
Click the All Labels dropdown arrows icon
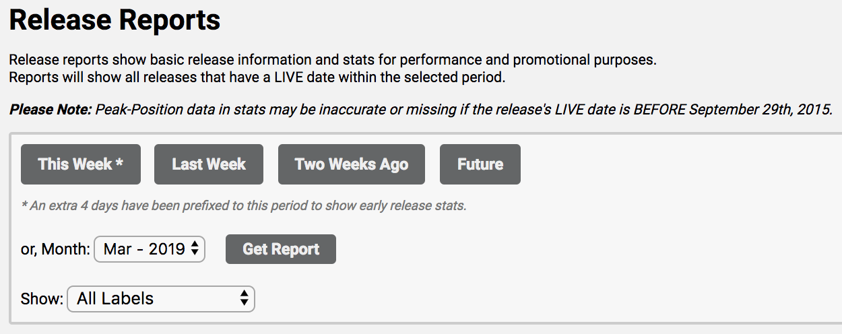tap(244, 299)
